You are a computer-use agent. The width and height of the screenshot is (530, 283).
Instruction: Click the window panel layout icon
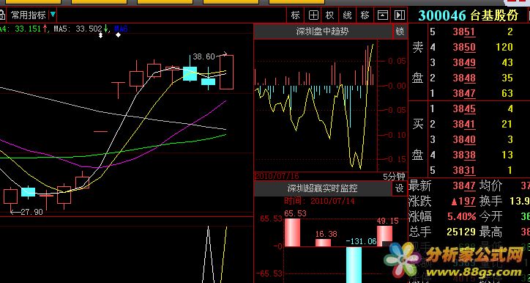[x=383, y=15]
